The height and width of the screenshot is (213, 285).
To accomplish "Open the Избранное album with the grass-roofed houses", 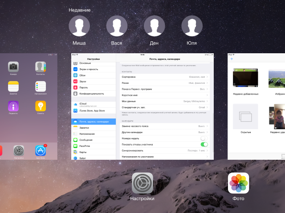I will click(277, 79).
